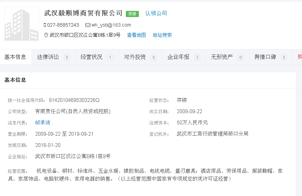Open 查看地图 map link
This screenshot has width=302, height=196.
click(x=136, y=35)
